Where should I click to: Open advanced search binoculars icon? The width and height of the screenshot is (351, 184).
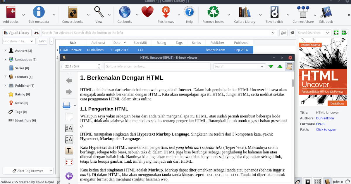[x=37, y=33]
